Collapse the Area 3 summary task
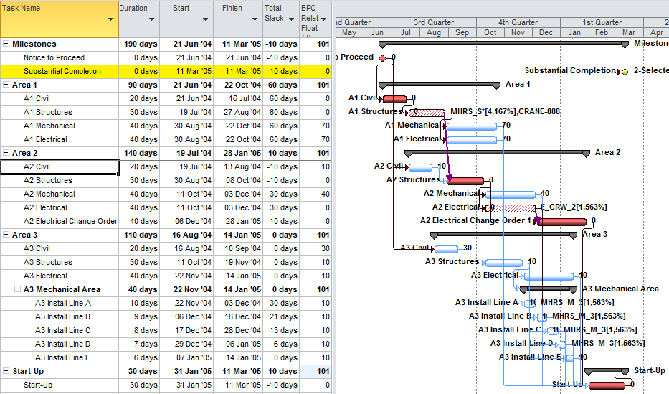This screenshot has height=394, width=669. coord(6,235)
